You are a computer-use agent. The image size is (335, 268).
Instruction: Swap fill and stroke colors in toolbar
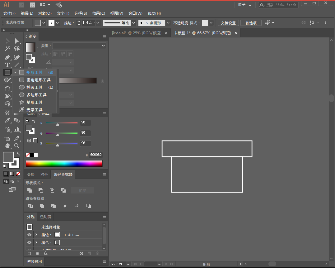[18, 154]
